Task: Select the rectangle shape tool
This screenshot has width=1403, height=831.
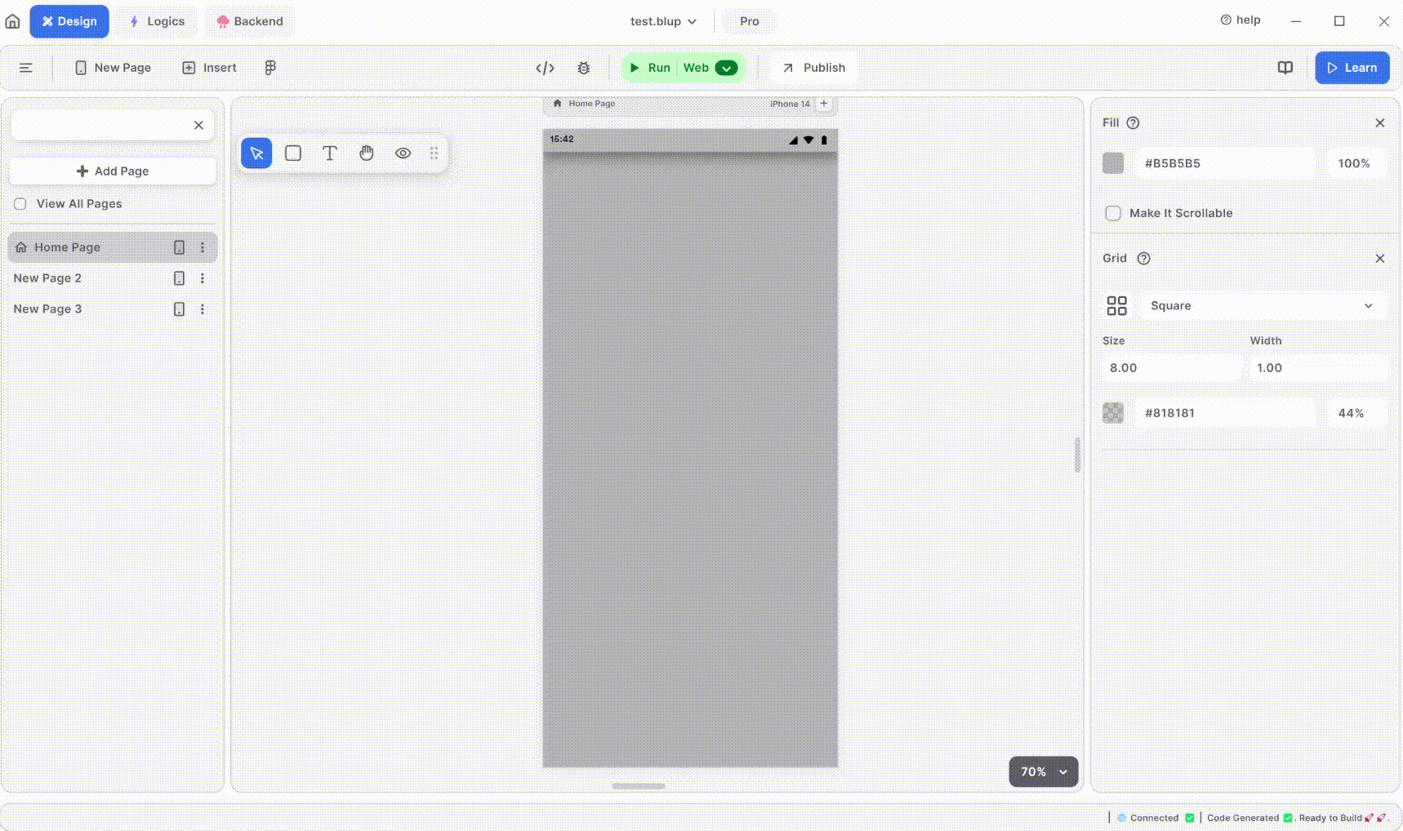Action: click(293, 153)
